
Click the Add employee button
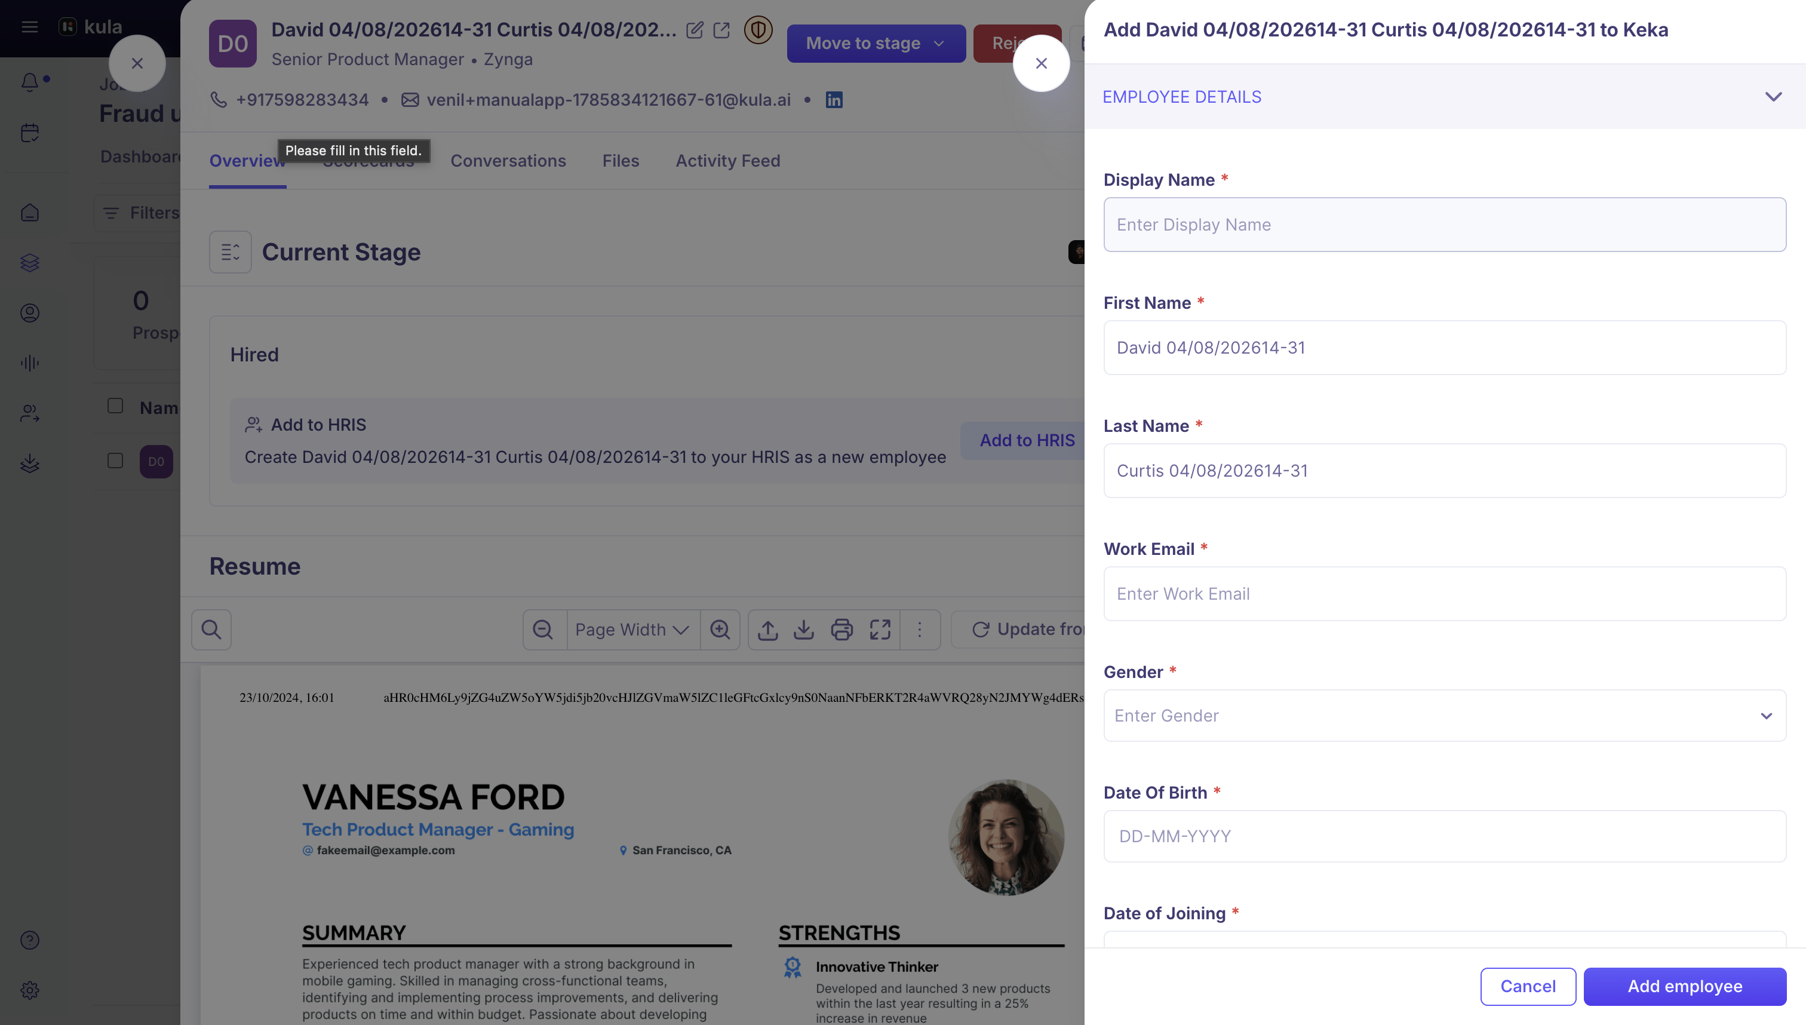pyautogui.click(x=1684, y=986)
